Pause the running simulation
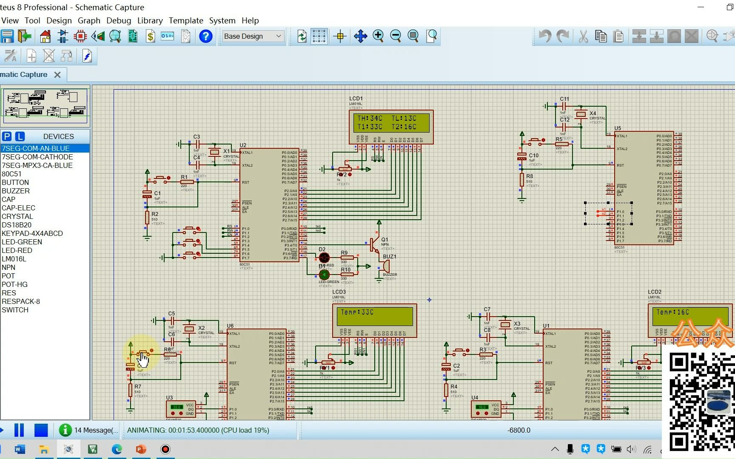This screenshot has height=459, width=735. click(19, 430)
